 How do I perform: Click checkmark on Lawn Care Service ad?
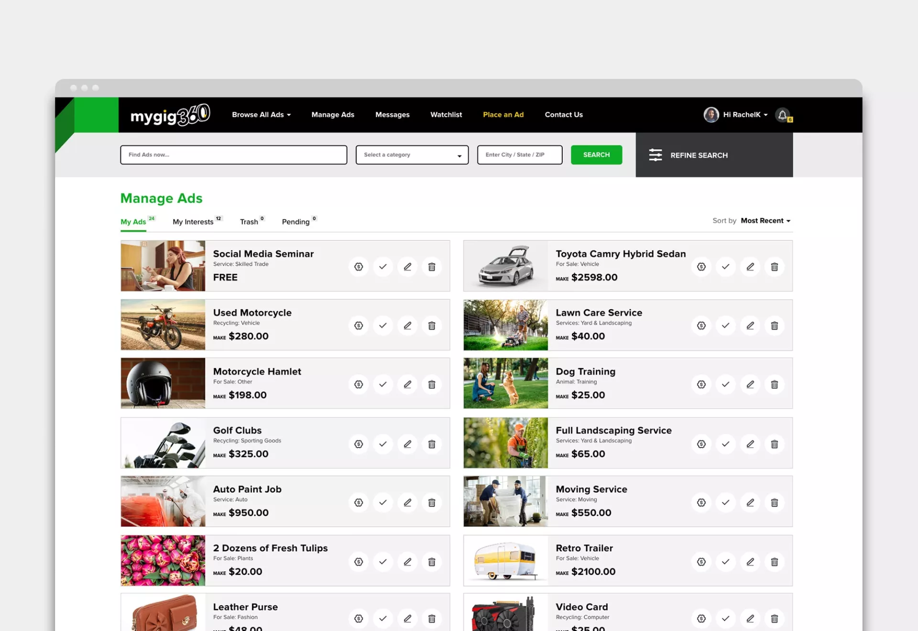click(725, 326)
